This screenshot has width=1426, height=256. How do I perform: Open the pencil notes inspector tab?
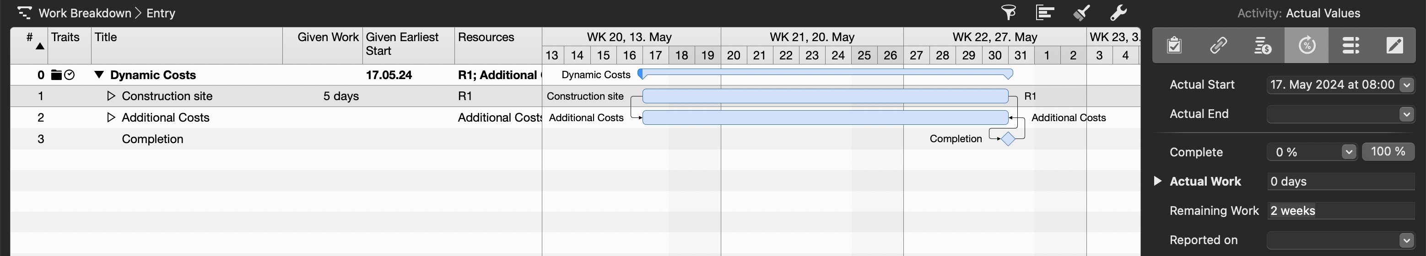(x=1394, y=45)
